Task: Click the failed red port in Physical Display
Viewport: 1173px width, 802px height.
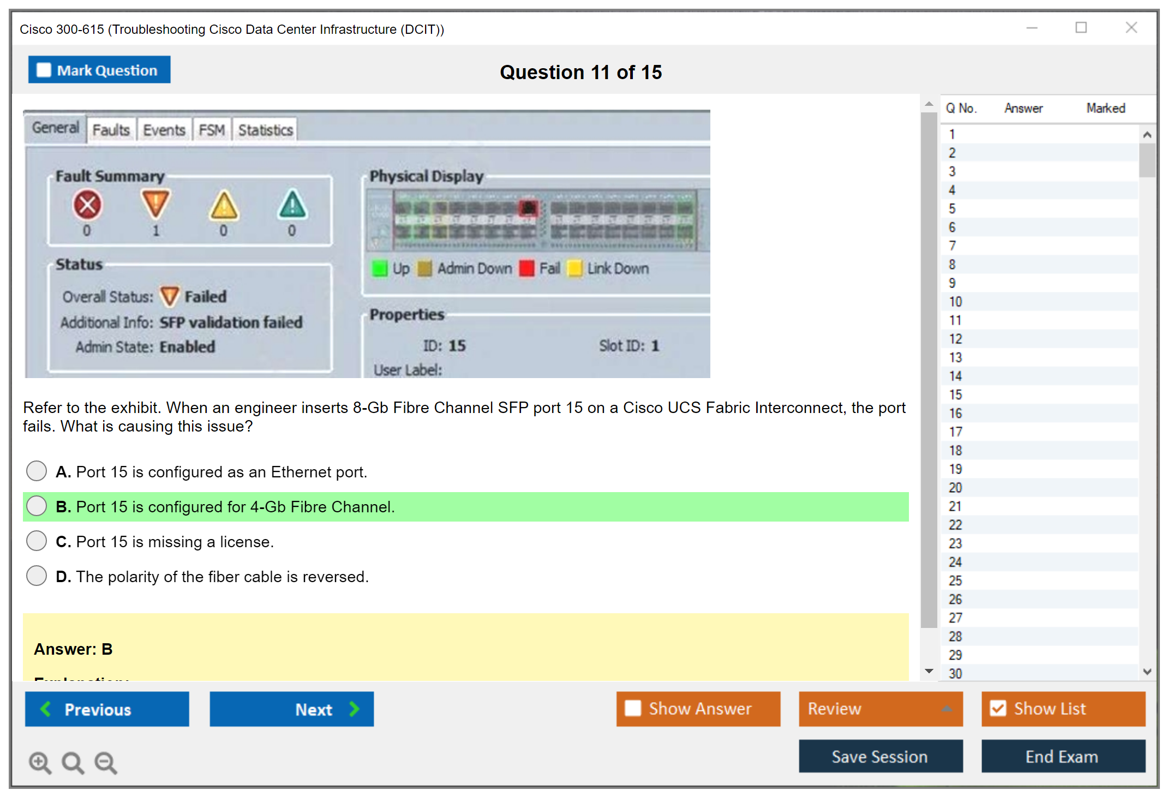Action: 528,208
